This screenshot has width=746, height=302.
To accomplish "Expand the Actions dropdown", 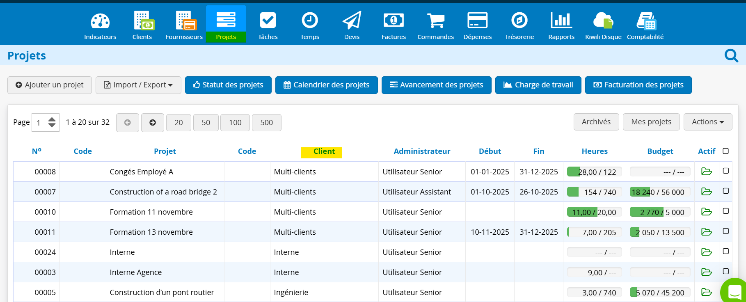I will point(708,122).
